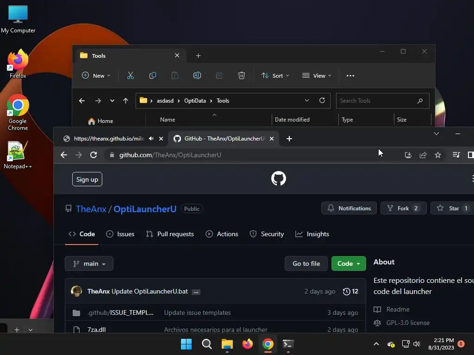Add a new File Explorer tab
474x355 pixels.
[198, 56]
